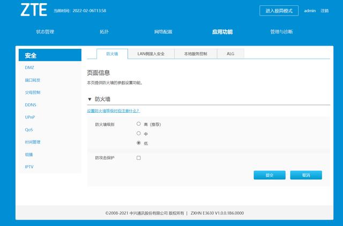This screenshot has width=343, height=226.
Task: Open 状态管理 in the top menu
Action: point(45,32)
